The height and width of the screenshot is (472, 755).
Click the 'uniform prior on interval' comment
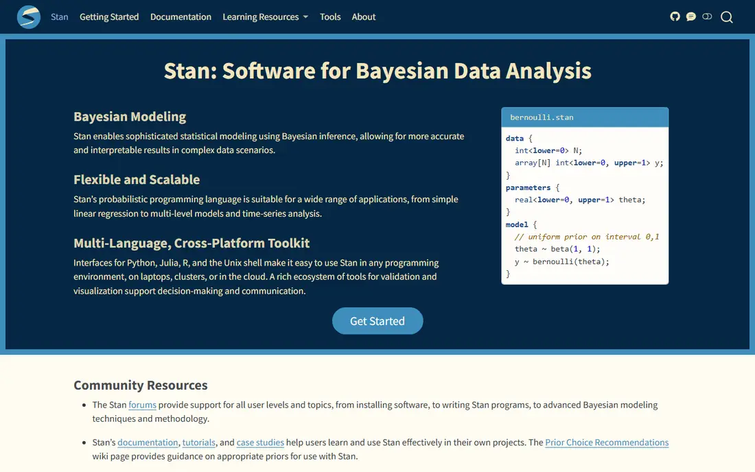[x=587, y=237]
